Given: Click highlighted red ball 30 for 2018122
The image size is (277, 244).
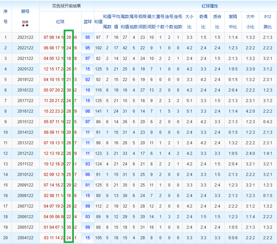Looking at the screenshot, I should tap(69, 90).
